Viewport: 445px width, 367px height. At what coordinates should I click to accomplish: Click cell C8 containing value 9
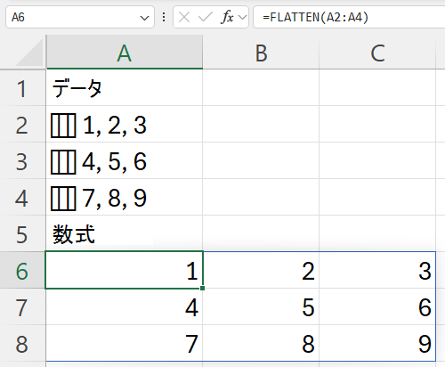click(x=377, y=343)
